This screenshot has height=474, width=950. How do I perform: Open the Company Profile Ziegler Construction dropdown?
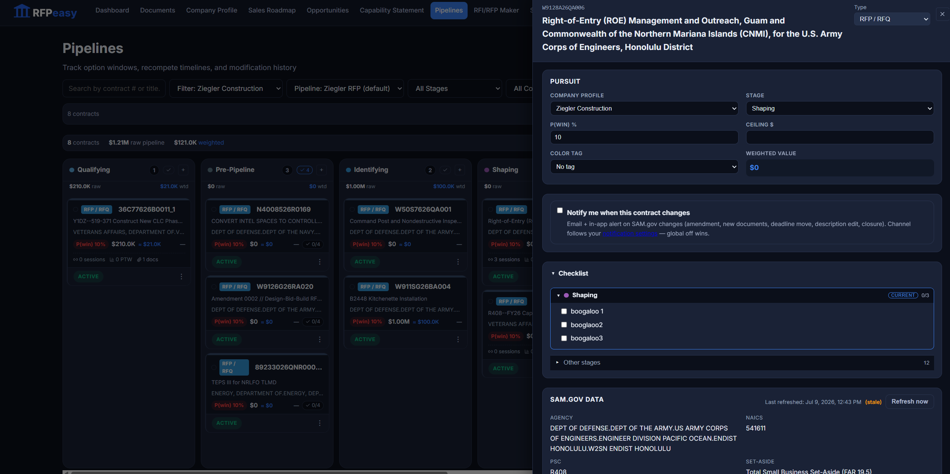click(x=644, y=109)
